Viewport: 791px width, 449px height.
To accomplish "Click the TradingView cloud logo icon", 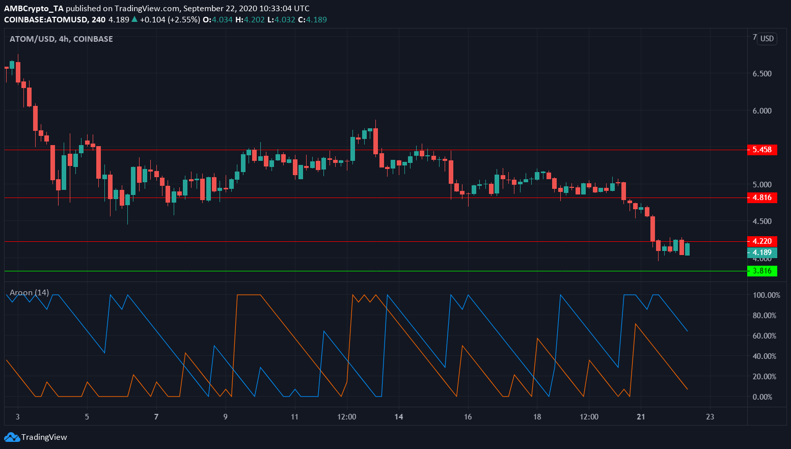I will (12, 437).
